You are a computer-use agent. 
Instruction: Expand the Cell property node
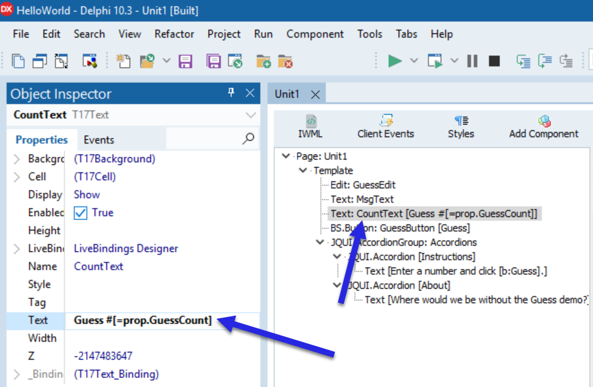(x=17, y=177)
